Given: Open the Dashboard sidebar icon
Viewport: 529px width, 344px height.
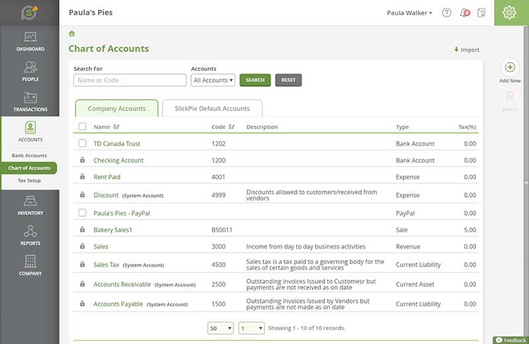Looking at the screenshot, I should click(30, 38).
